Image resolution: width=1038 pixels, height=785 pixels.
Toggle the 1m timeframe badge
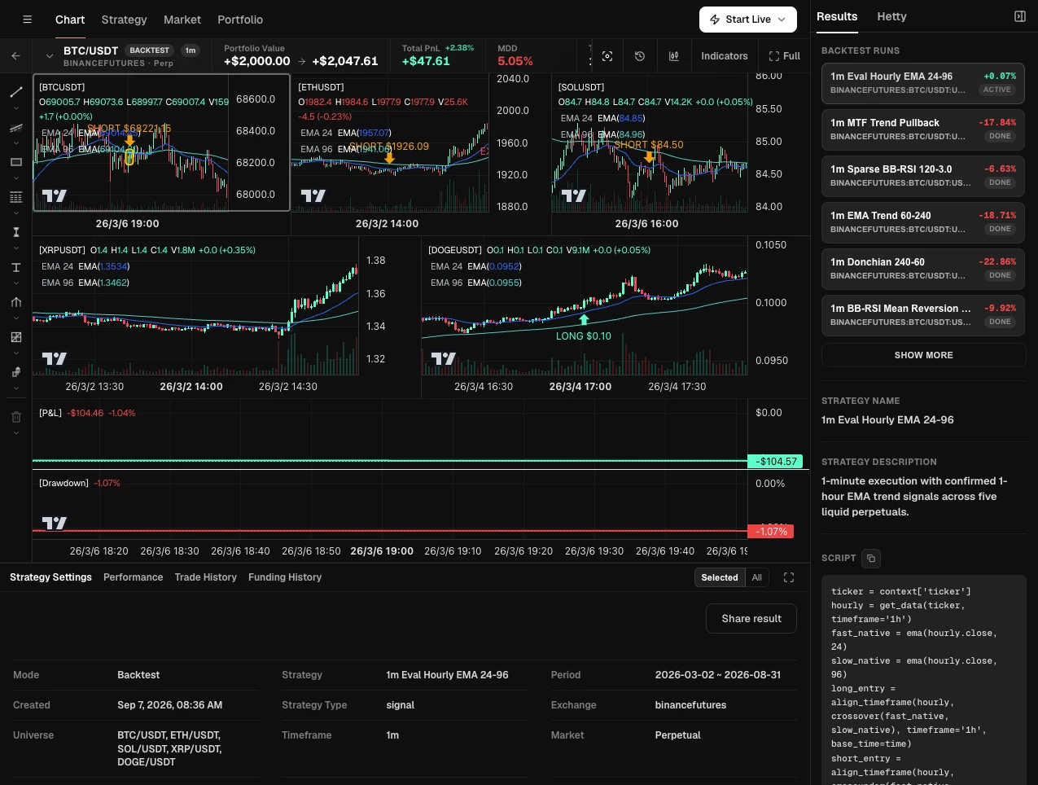(x=191, y=50)
